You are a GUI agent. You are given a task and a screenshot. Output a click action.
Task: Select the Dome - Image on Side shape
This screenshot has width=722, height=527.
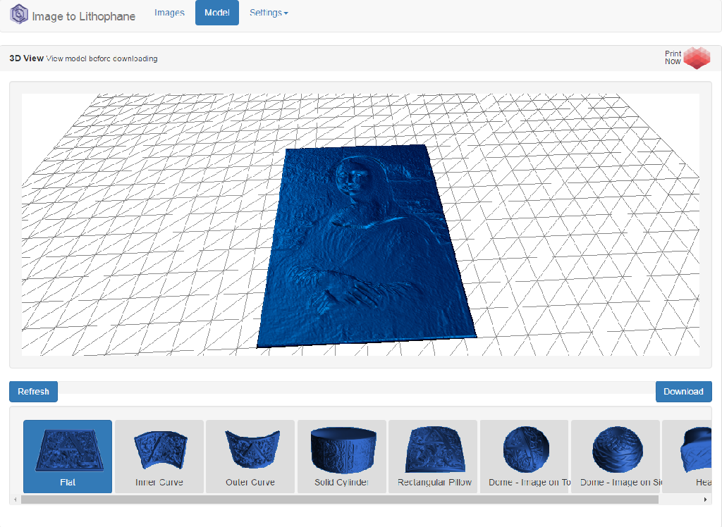[616, 456]
